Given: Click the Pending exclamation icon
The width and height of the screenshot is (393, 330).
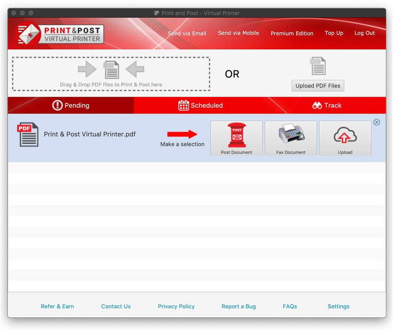Looking at the screenshot, I should 57,105.
